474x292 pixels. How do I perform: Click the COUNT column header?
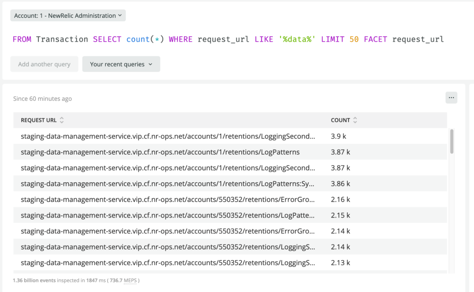(x=340, y=120)
